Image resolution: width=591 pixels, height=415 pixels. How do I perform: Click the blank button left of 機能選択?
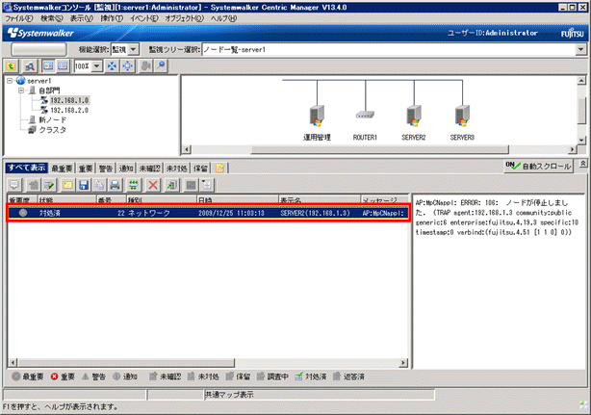39,49
